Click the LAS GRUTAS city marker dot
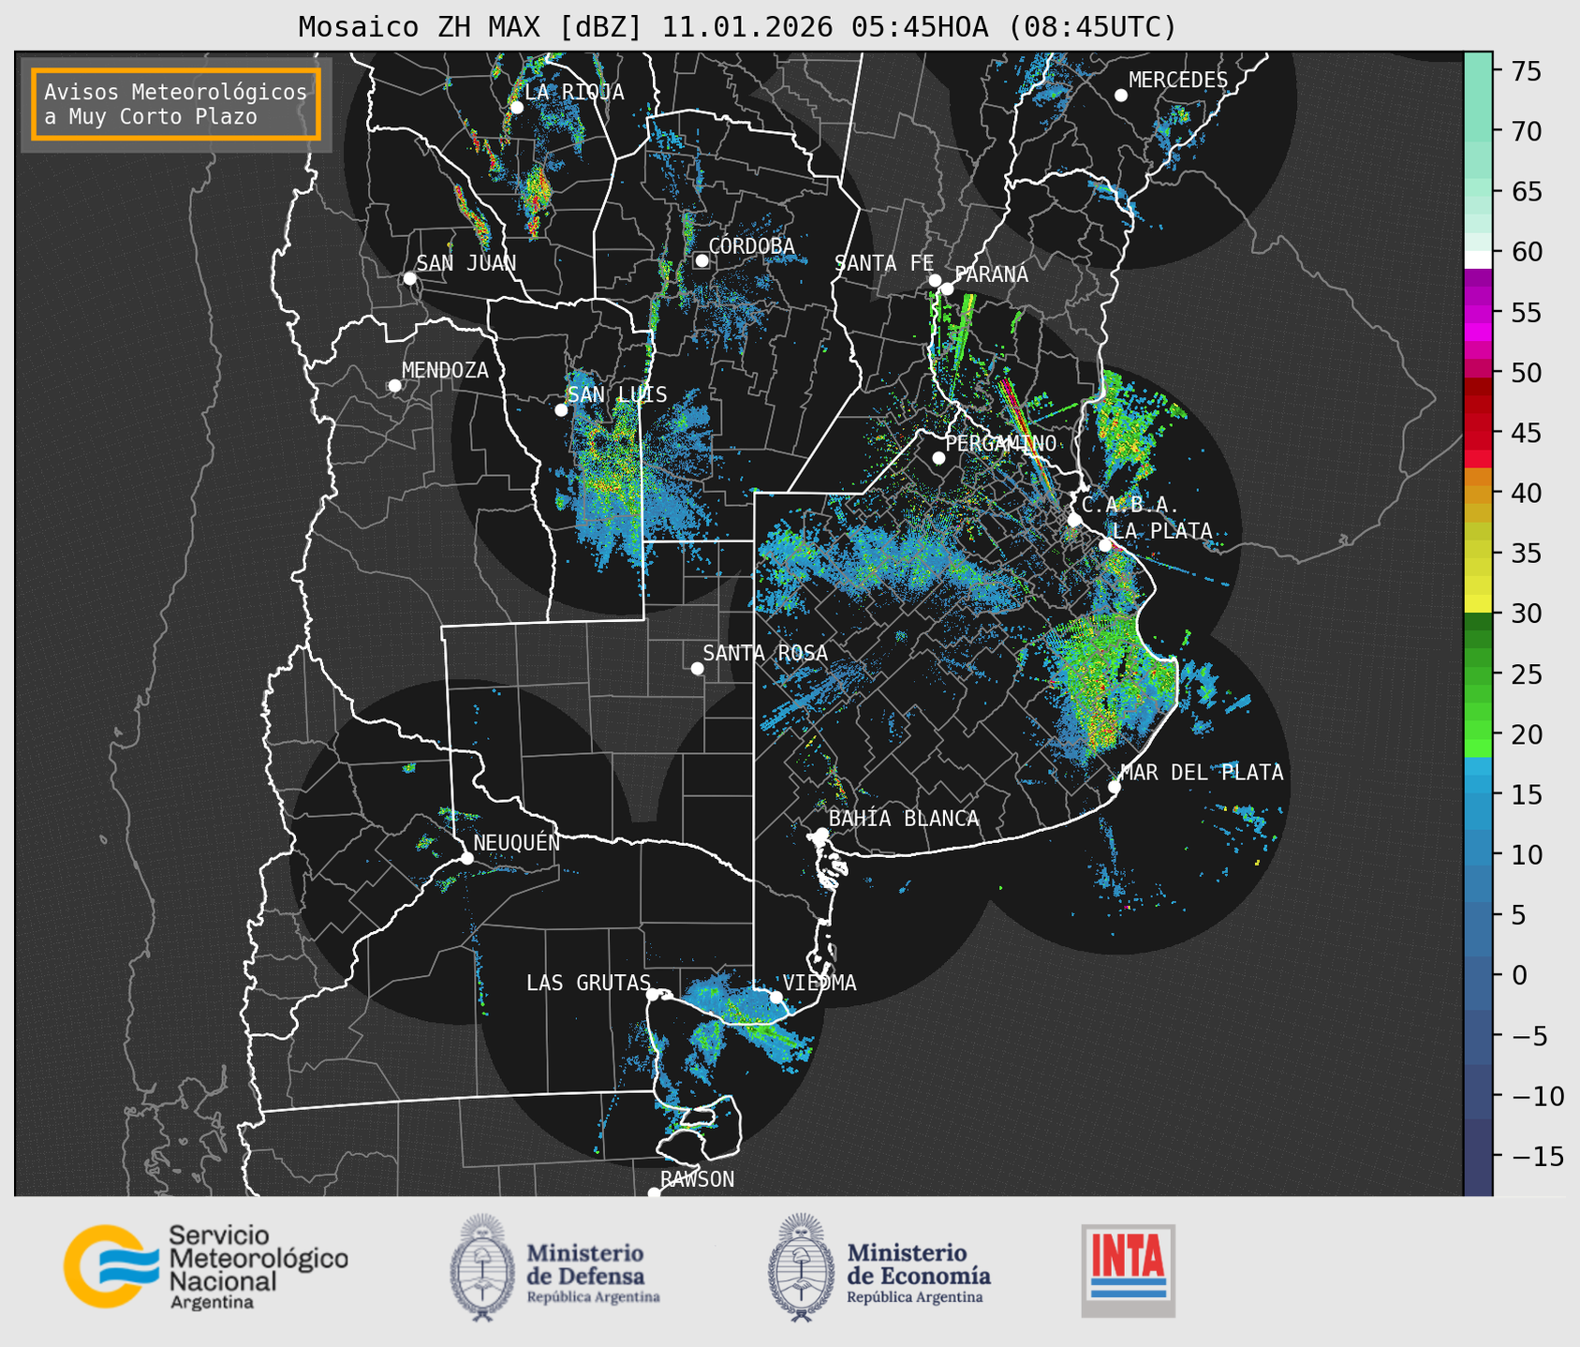 coord(653,995)
